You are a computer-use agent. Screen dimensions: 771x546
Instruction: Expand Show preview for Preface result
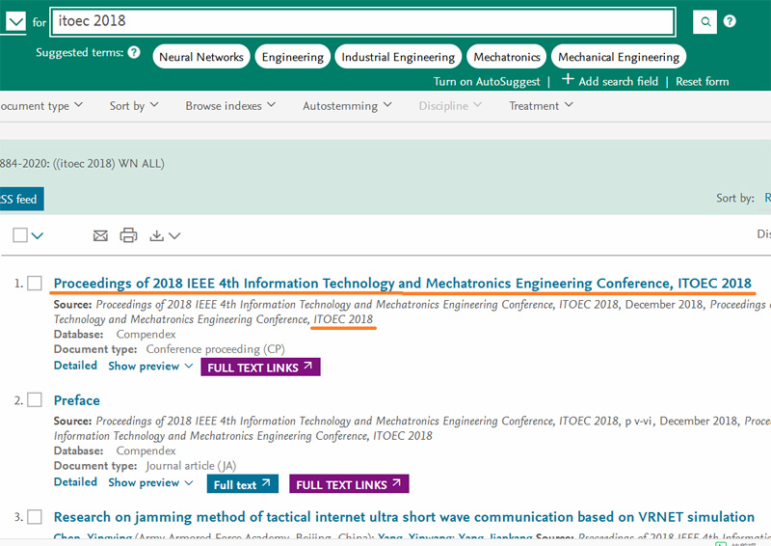point(150,482)
